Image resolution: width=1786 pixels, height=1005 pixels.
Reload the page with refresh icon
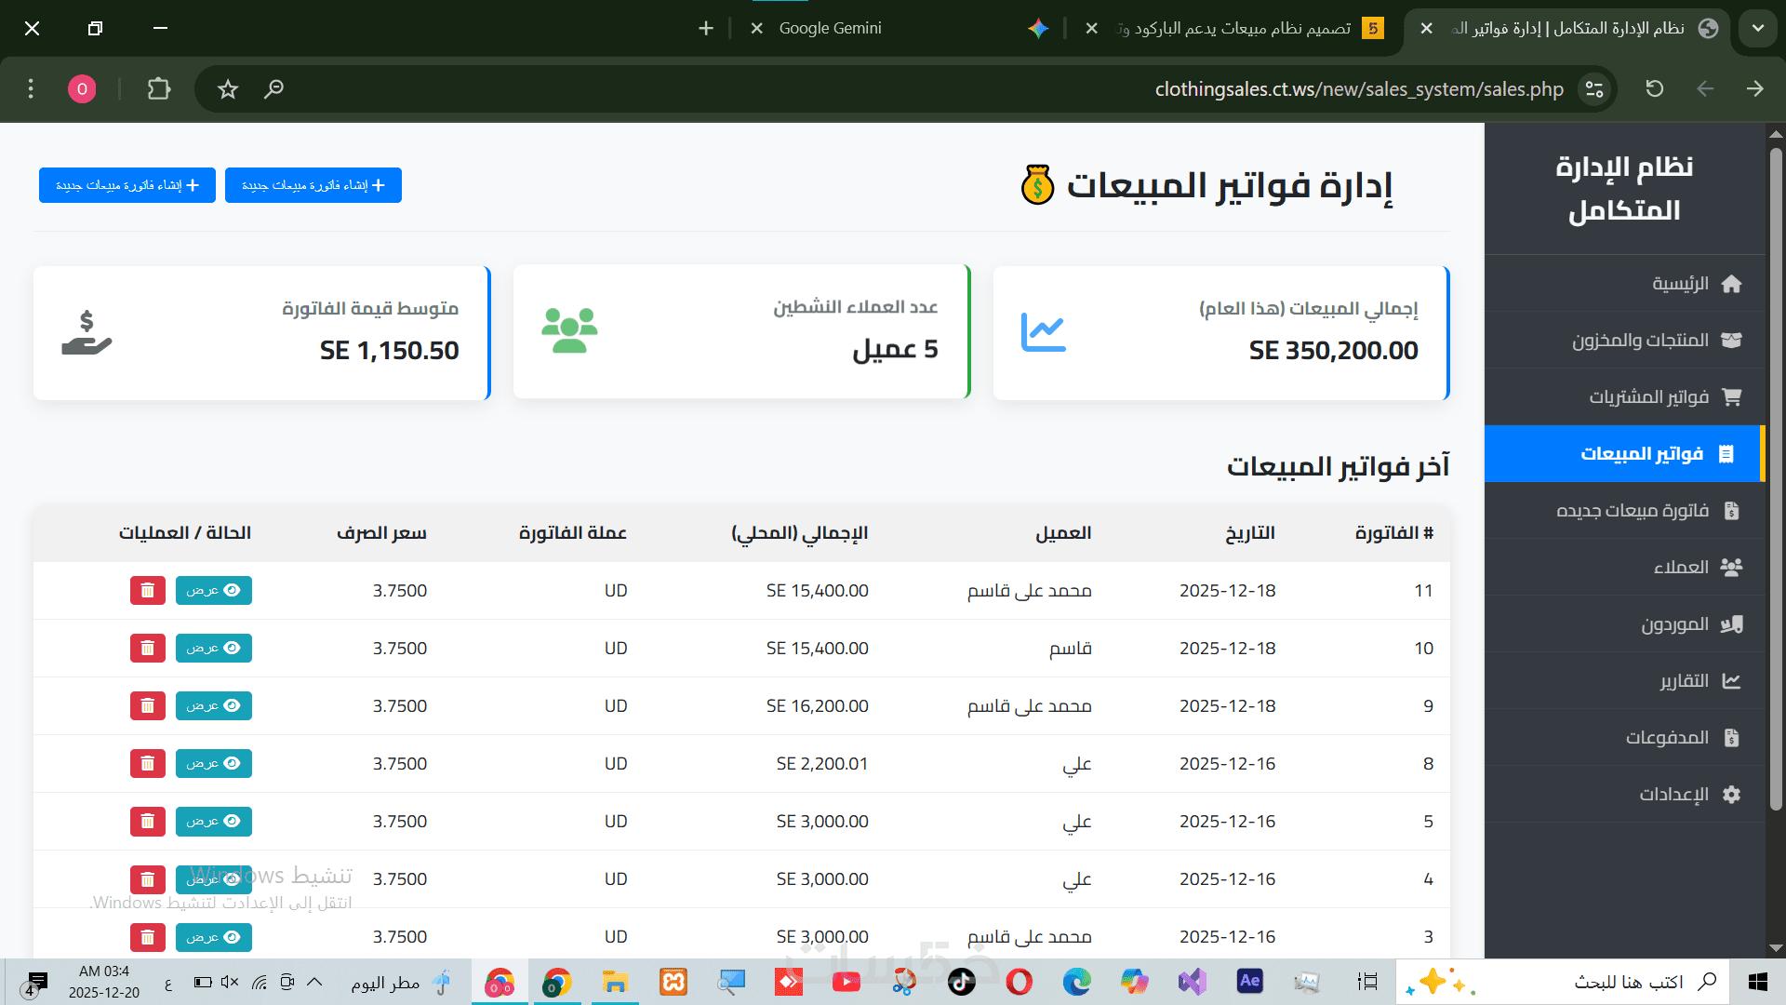(x=1654, y=89)
